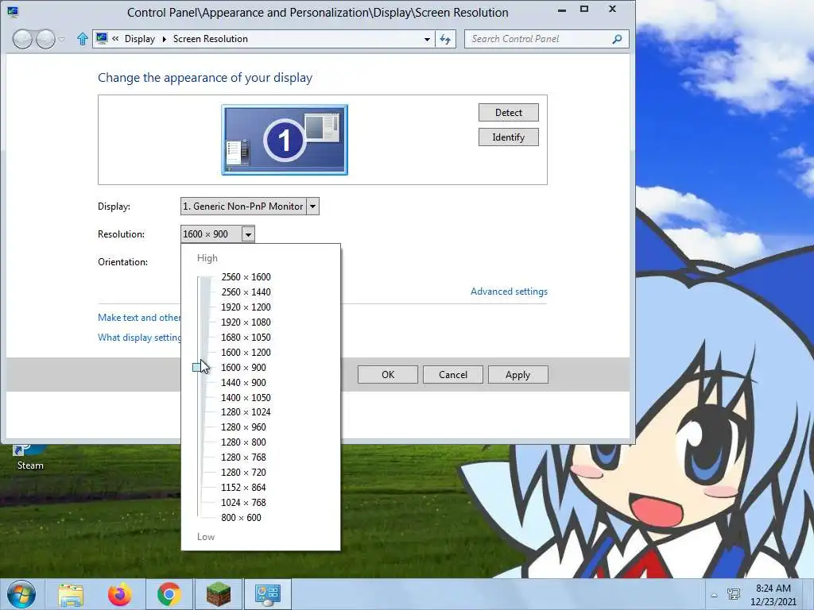
Task: Click the network tray icon
Action: click(734, 594)
